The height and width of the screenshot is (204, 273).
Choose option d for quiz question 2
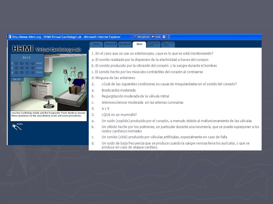pyautogui.click(x=32, y=68)
